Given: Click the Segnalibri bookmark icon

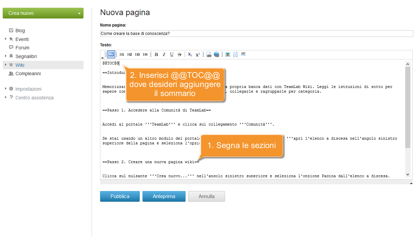Looking at the screenshot, I should pos(11,56).
